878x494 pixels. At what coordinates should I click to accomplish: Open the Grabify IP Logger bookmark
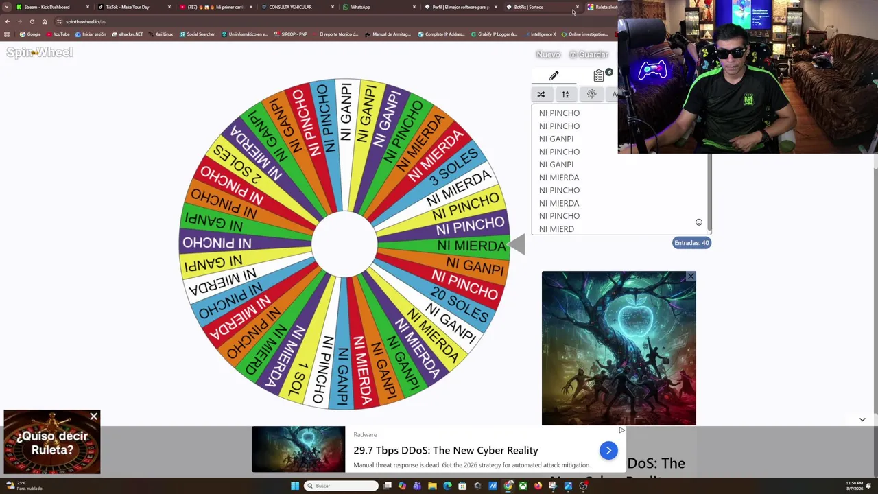[494, 34]
